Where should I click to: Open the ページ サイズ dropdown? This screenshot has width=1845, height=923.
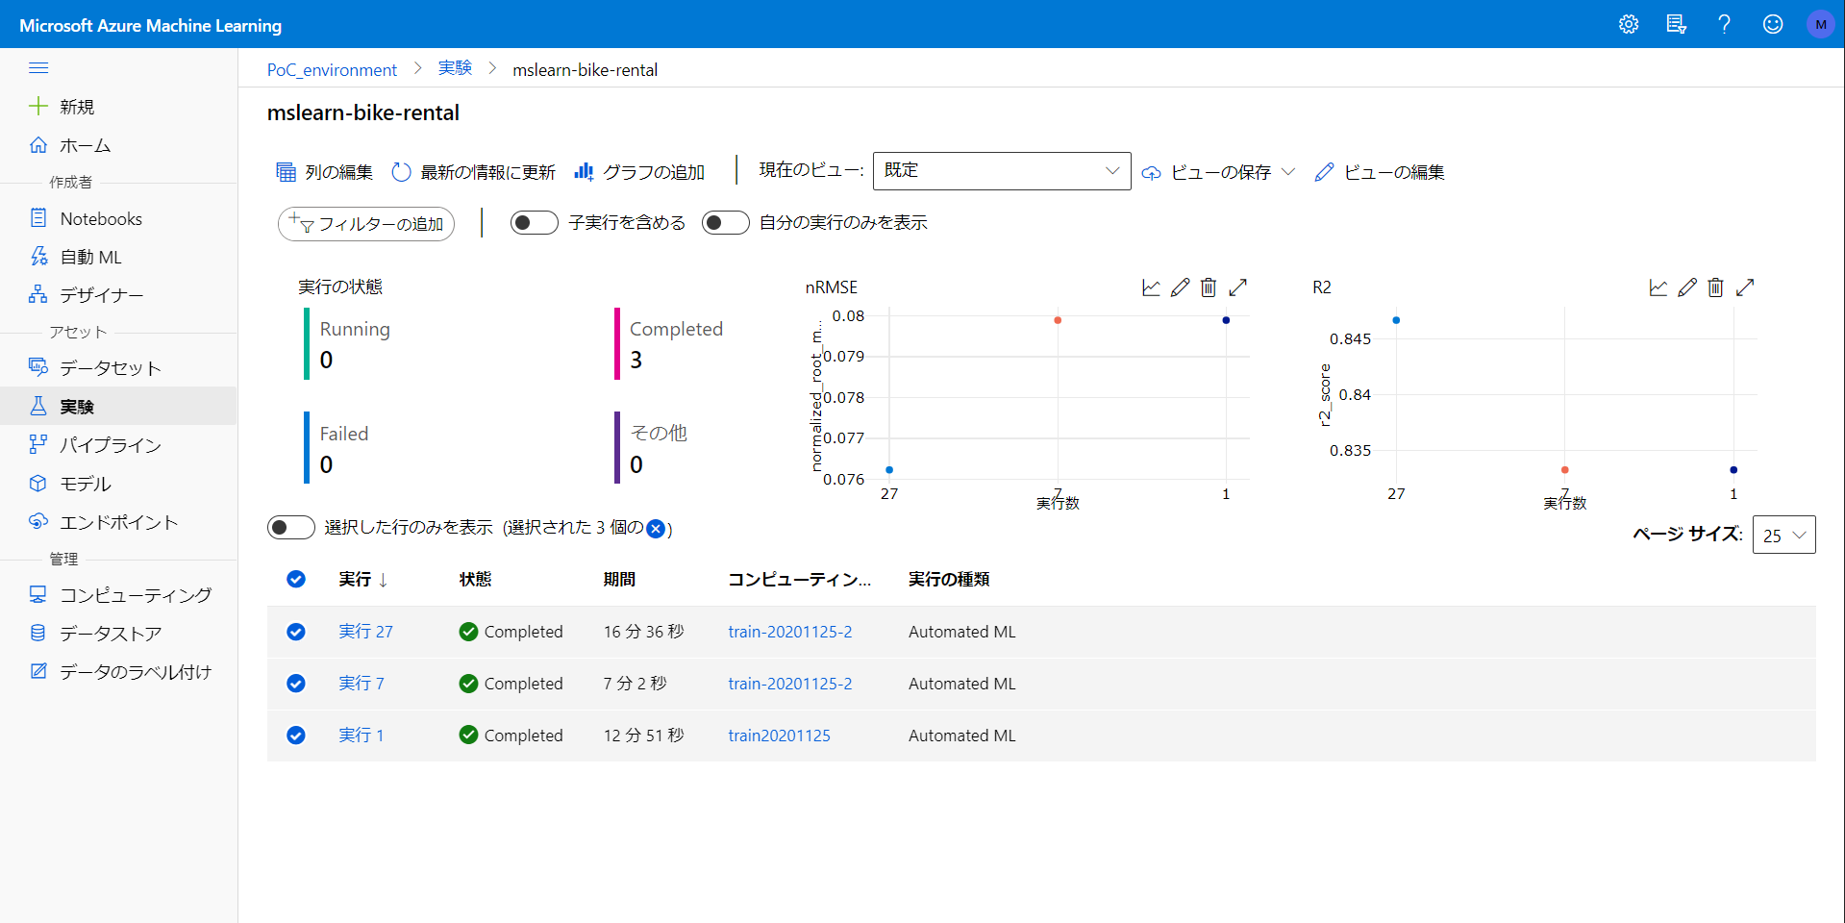pyautogui.click(x=1783, y=535)
